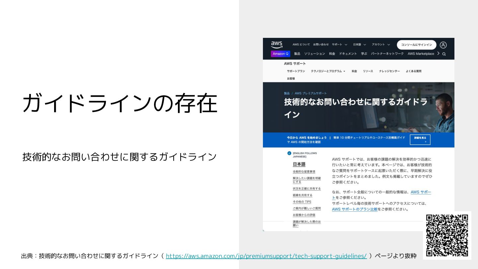
Task: Open パートナーネットワーク menu item
Action: (387, 54)
